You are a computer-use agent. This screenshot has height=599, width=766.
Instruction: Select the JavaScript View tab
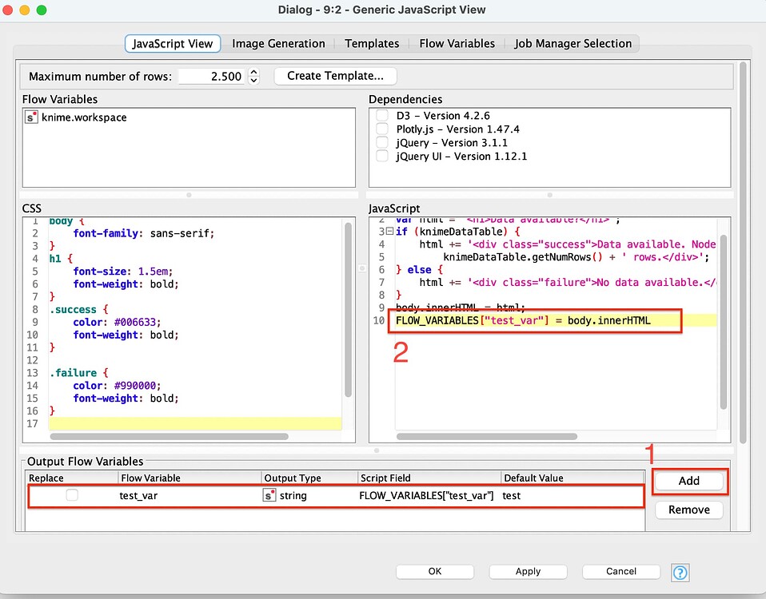coord(173,43)
